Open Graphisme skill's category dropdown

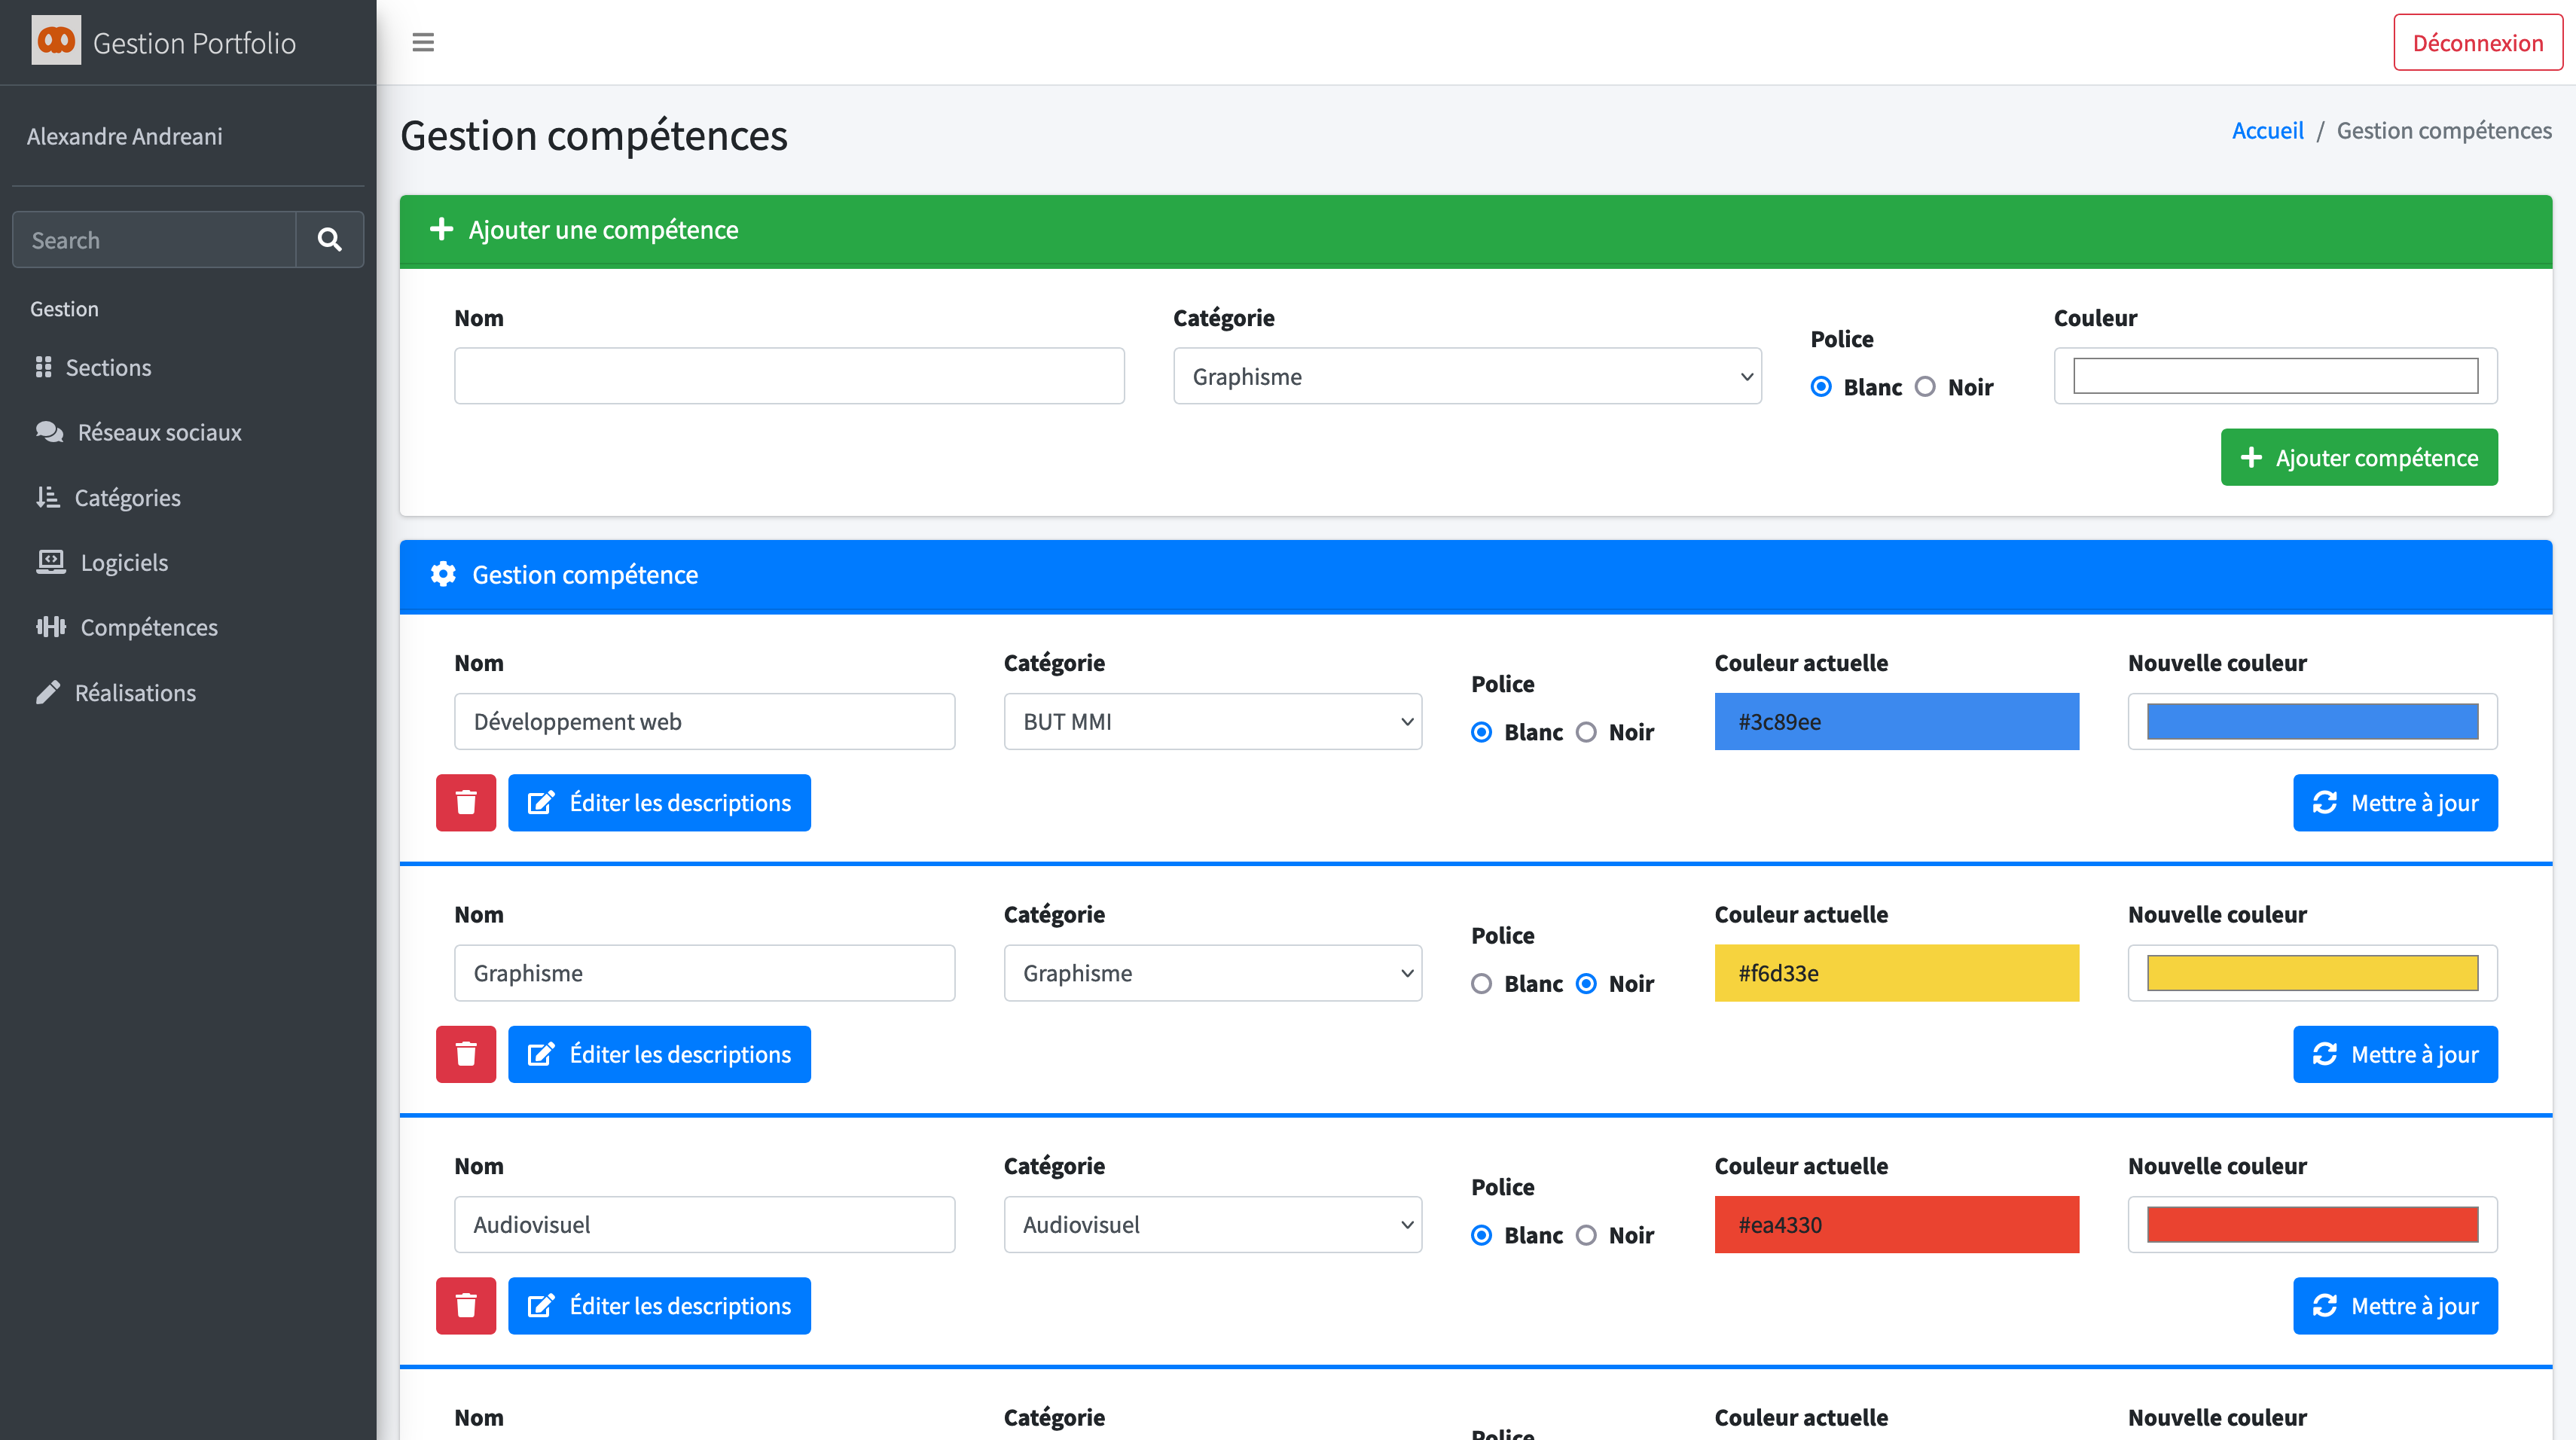(x=1213, y=973)
